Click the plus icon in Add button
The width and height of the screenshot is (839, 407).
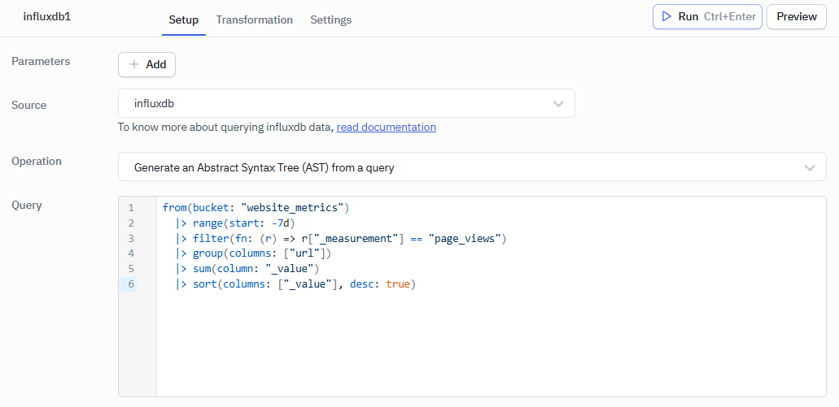[134, 64]
